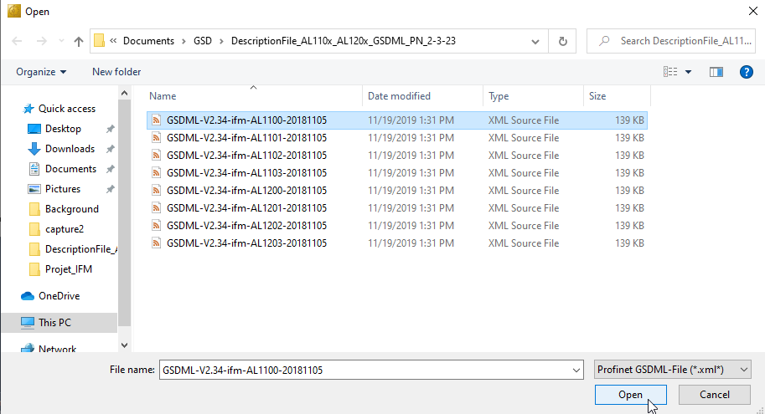Expand the file type filter dropdown
The image size is (765, 414).
(x=672, y=370)
